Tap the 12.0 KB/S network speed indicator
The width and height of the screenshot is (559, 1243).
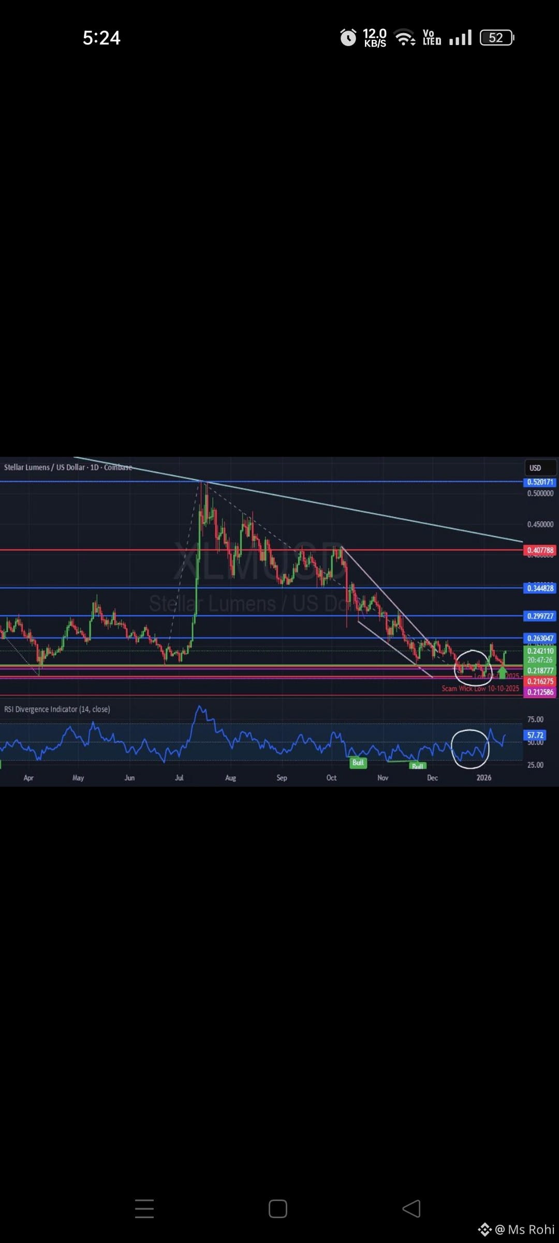[x=375, y=38]
